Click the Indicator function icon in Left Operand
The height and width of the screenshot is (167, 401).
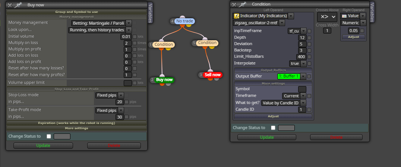(237, 16)
